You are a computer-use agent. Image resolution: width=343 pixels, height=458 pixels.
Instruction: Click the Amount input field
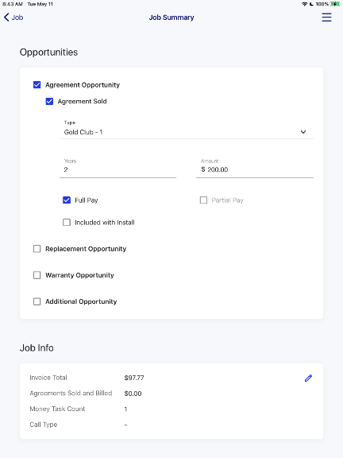[x=255, y=168]
